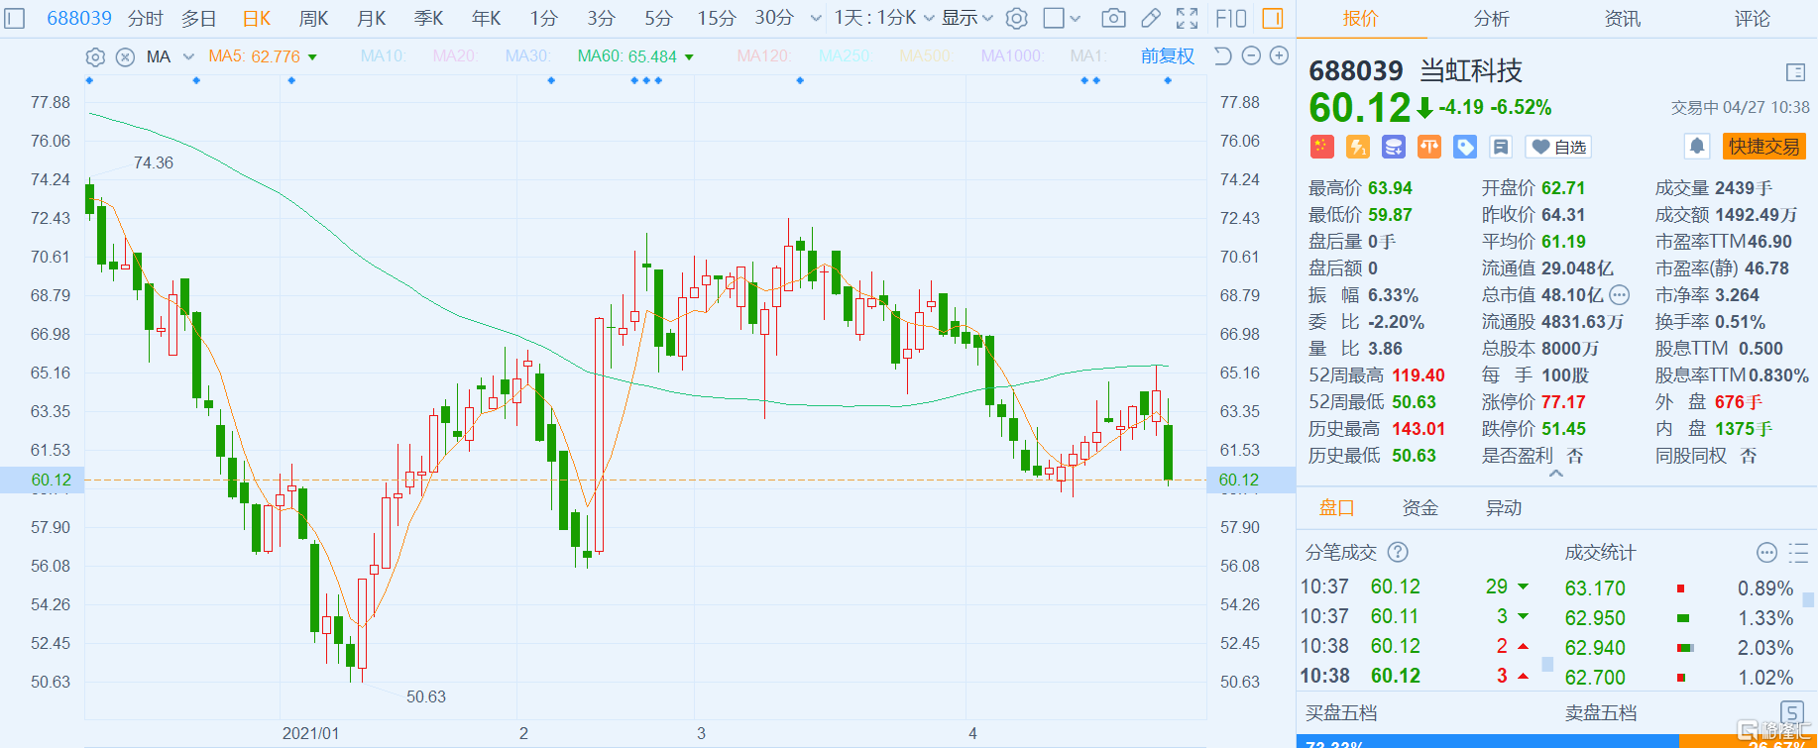Switch chart to 15分 period
Viewport: 1818px width, 748px height.
click(716, 18)
